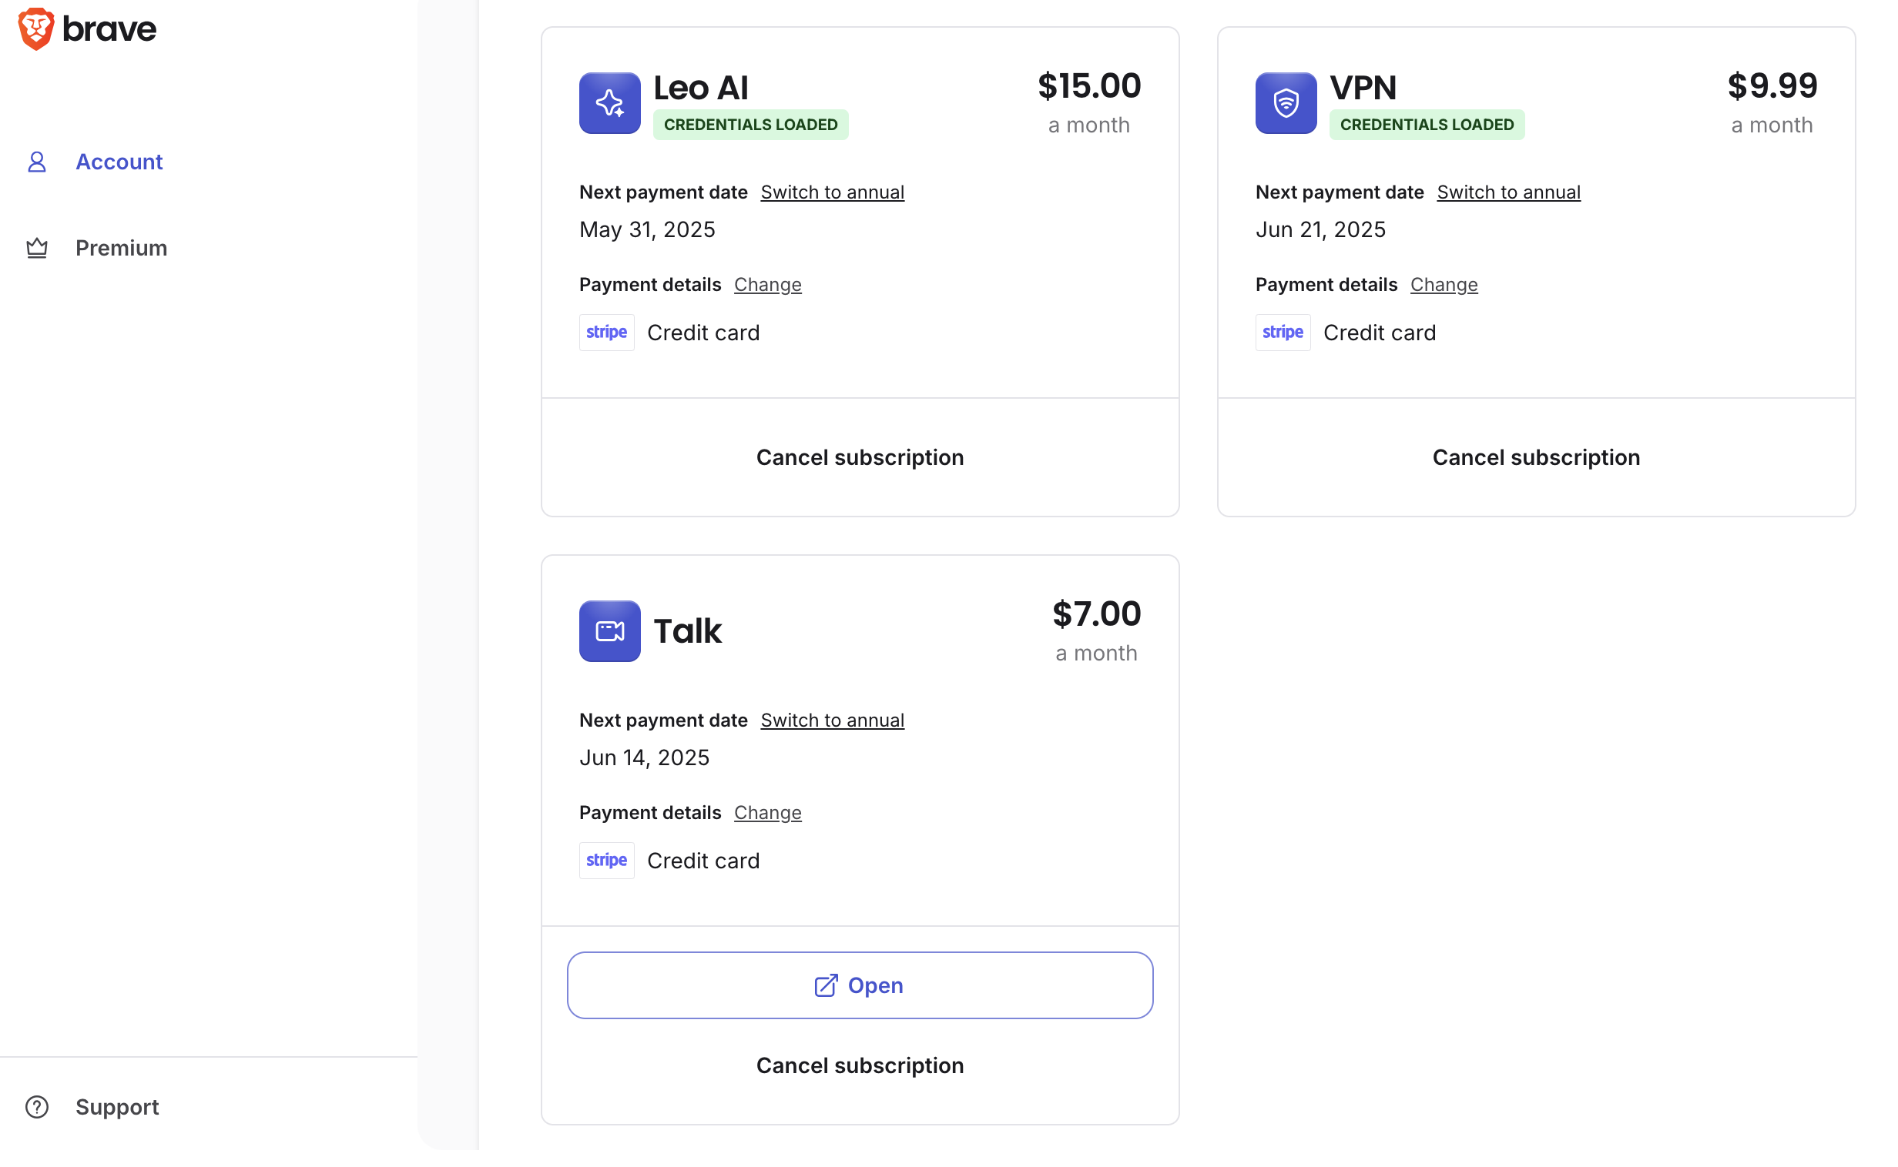The height and width of the screenshot is (1167, 1898).
Task: Click the $7.00 price
Action: coord(1096,614)
